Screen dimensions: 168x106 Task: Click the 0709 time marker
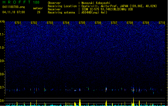pos(146,23)
